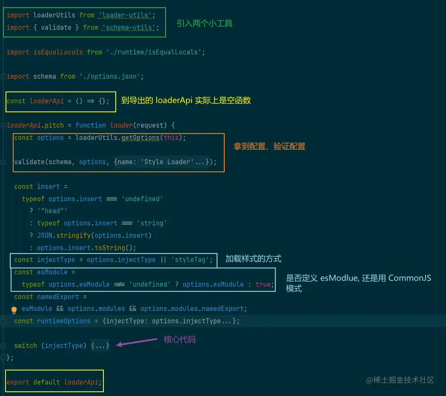Click the './runtime/isEqualLocals' path string
Viewport: 446px width, 396px height.
[154, 52]
